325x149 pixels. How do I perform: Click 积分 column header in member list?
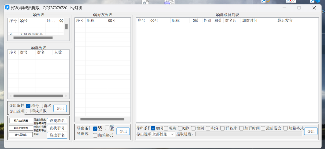point(218,21)
